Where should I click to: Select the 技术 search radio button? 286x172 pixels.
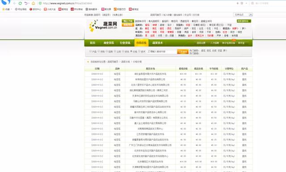(x=139, y=51)
